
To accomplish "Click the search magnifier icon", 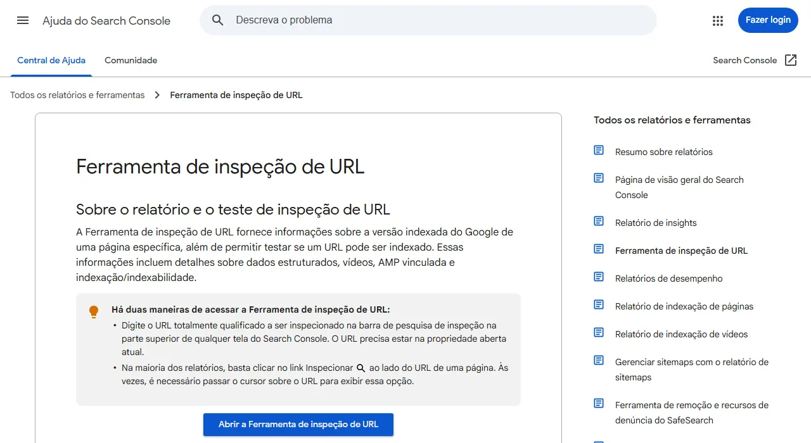I will [218, 20].
